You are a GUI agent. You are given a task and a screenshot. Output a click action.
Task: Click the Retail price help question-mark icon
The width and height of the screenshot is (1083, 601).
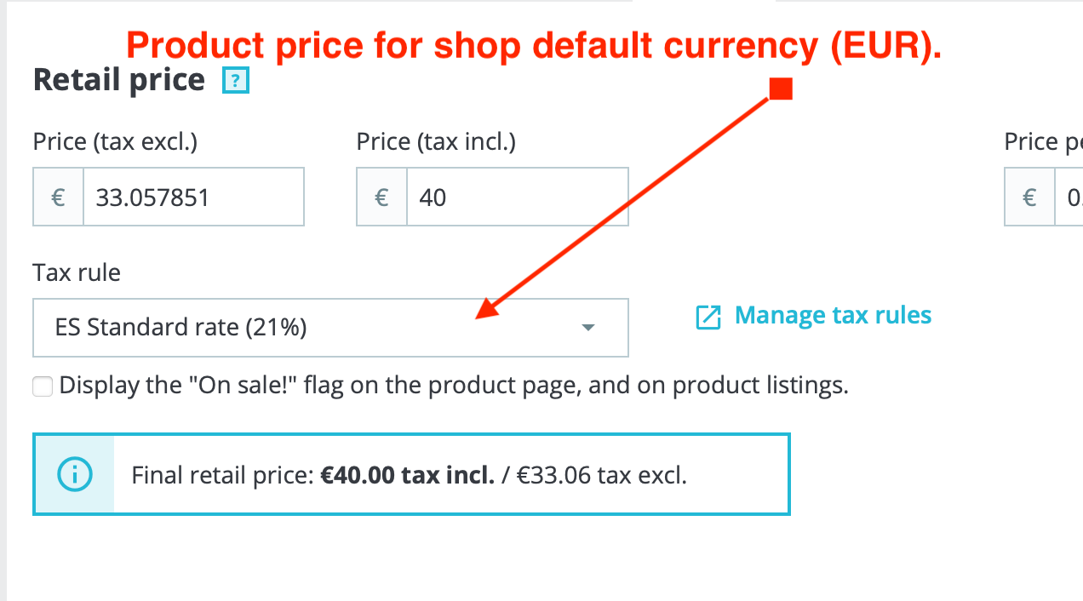[x=235, y=81]
